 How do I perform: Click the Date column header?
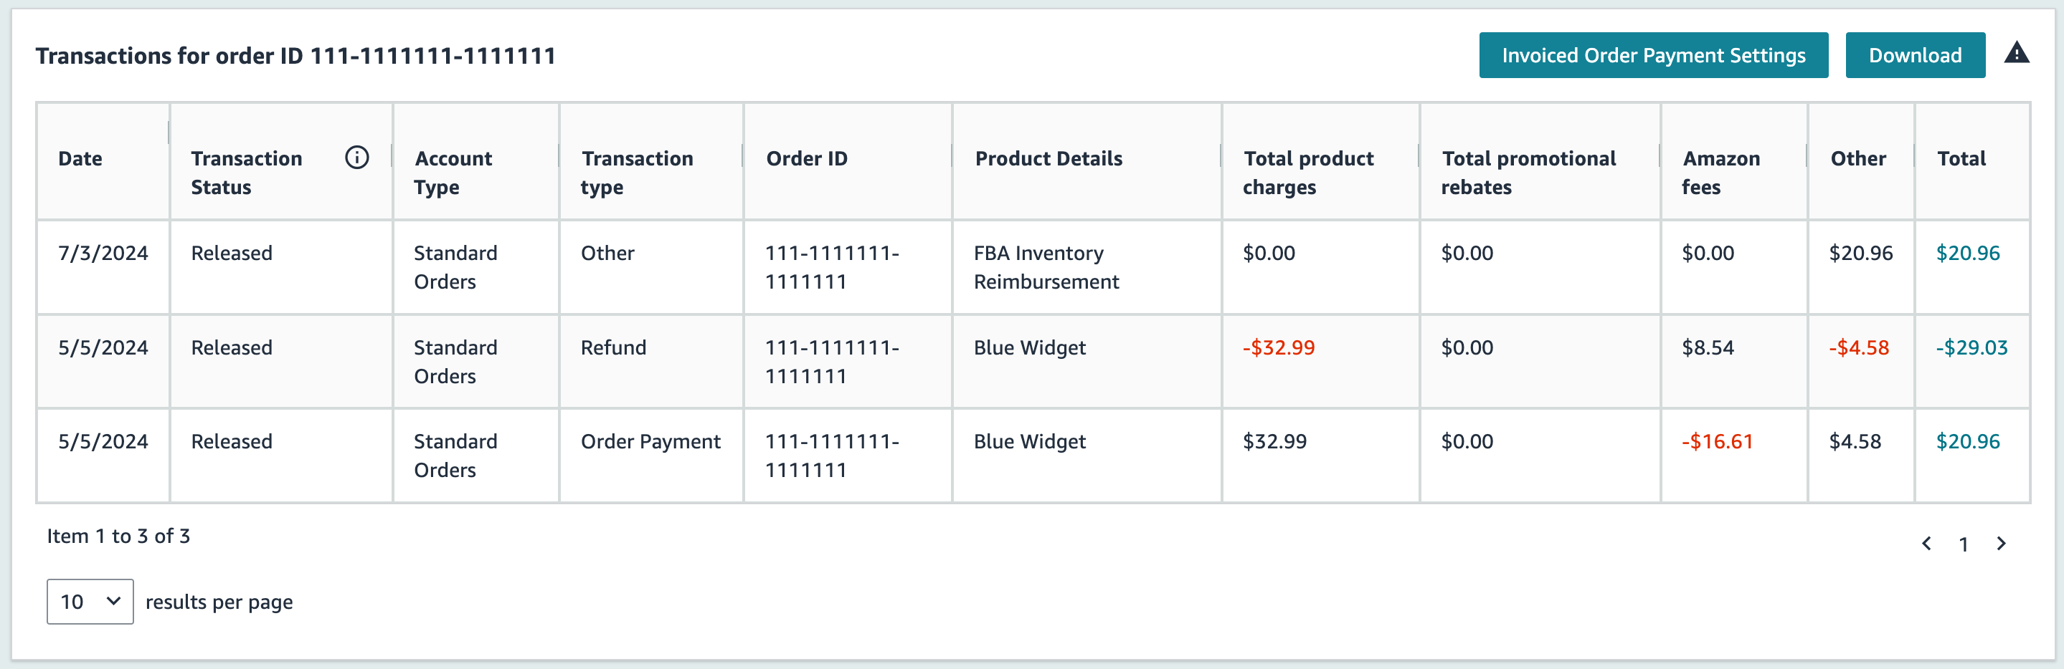click(x=80, y=158)
